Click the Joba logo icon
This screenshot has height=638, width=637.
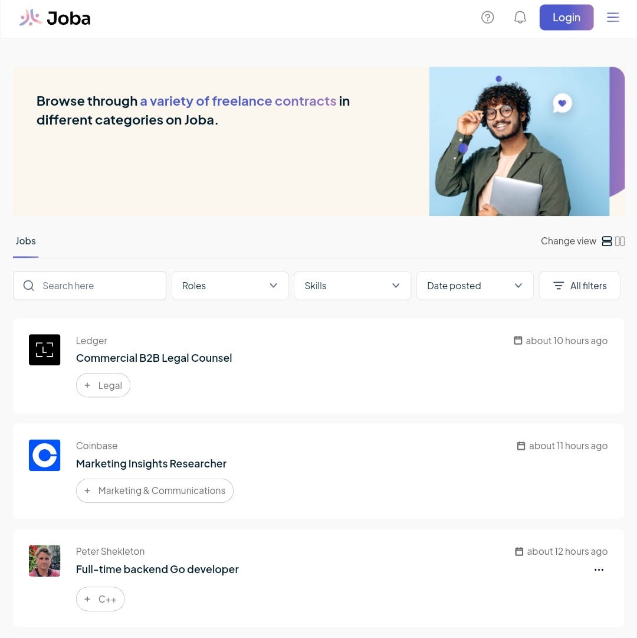pyautogui.click(x=31, y=17)
